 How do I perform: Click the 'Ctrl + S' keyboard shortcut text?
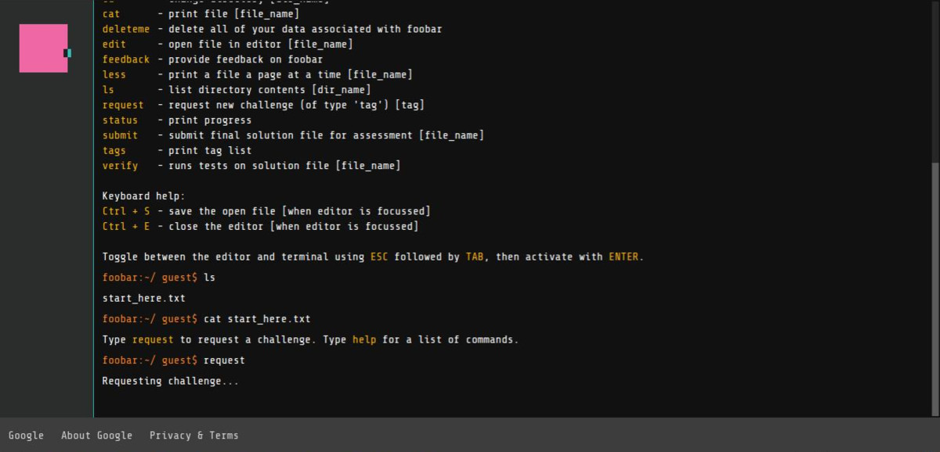coord(126,212)
